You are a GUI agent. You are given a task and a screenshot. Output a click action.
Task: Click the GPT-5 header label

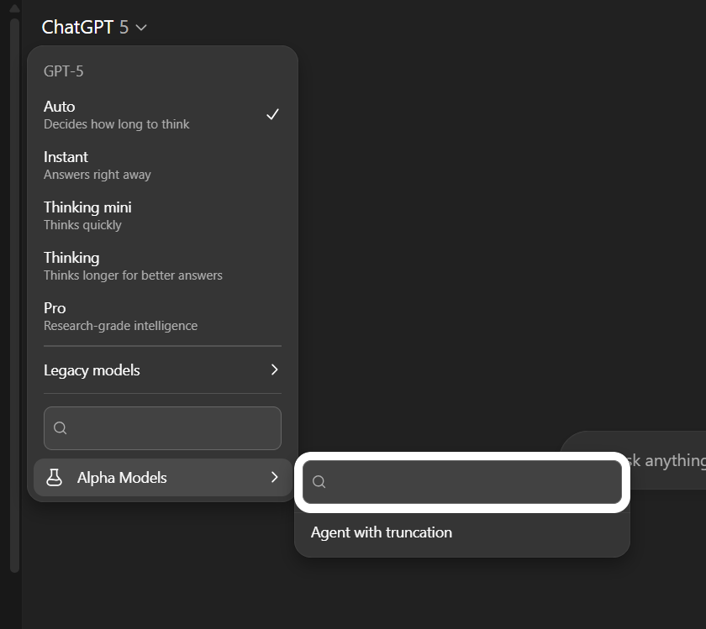pyautogui.click(x=64, y=71)
